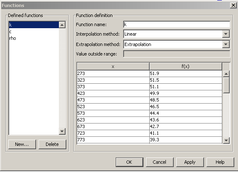
Task: Click the table's scroll up arrow
Action: (226, 74)
